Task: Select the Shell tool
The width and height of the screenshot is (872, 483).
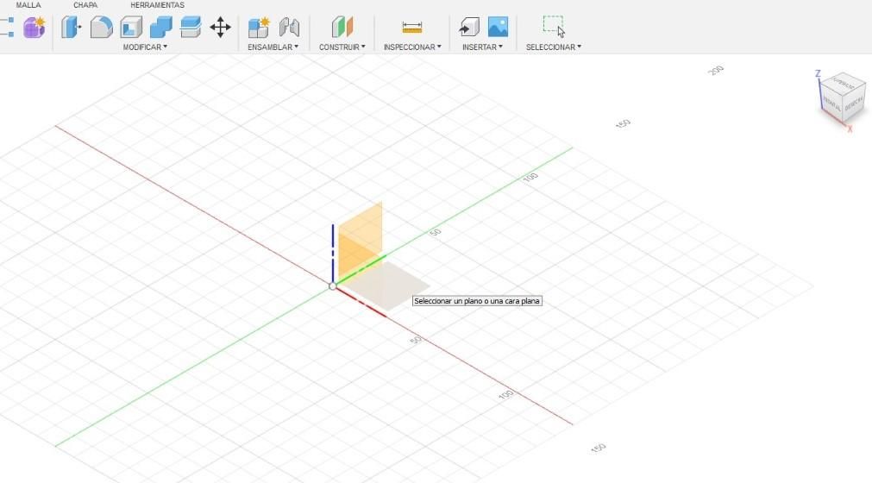Action: coord(131,27)
